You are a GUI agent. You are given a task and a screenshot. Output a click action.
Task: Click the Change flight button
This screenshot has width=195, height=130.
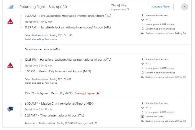click(x=161, y=7)
